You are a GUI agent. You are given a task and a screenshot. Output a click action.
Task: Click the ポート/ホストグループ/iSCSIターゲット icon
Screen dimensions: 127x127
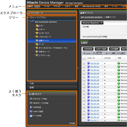tap(37, 48)
